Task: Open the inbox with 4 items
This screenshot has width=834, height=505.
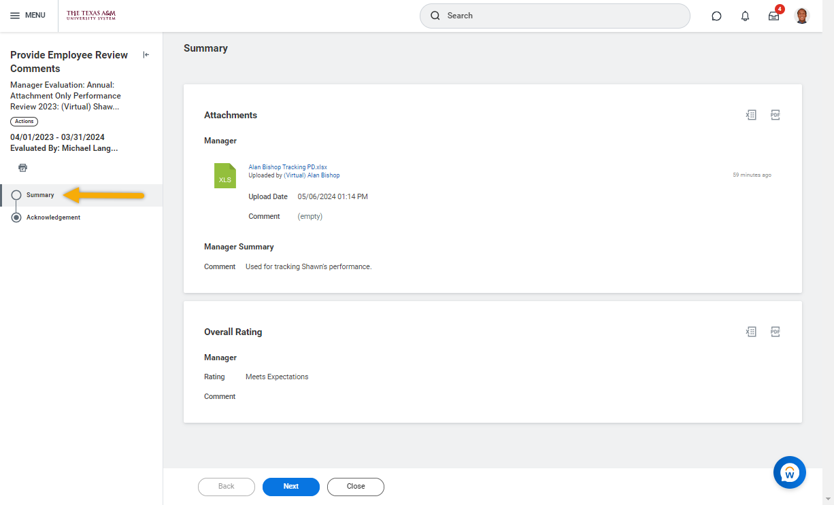Action: coord(773,16)
